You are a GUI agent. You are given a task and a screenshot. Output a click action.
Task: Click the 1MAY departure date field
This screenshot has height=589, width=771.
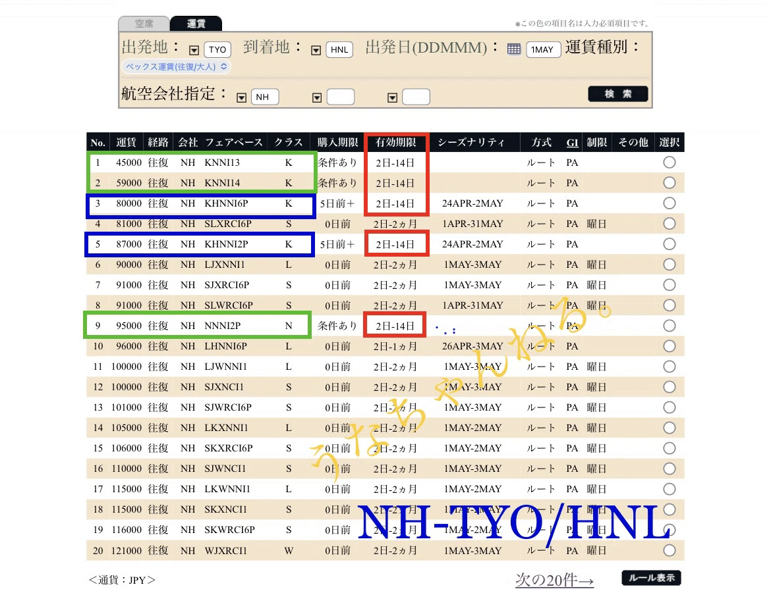click(x=544, y=49)
